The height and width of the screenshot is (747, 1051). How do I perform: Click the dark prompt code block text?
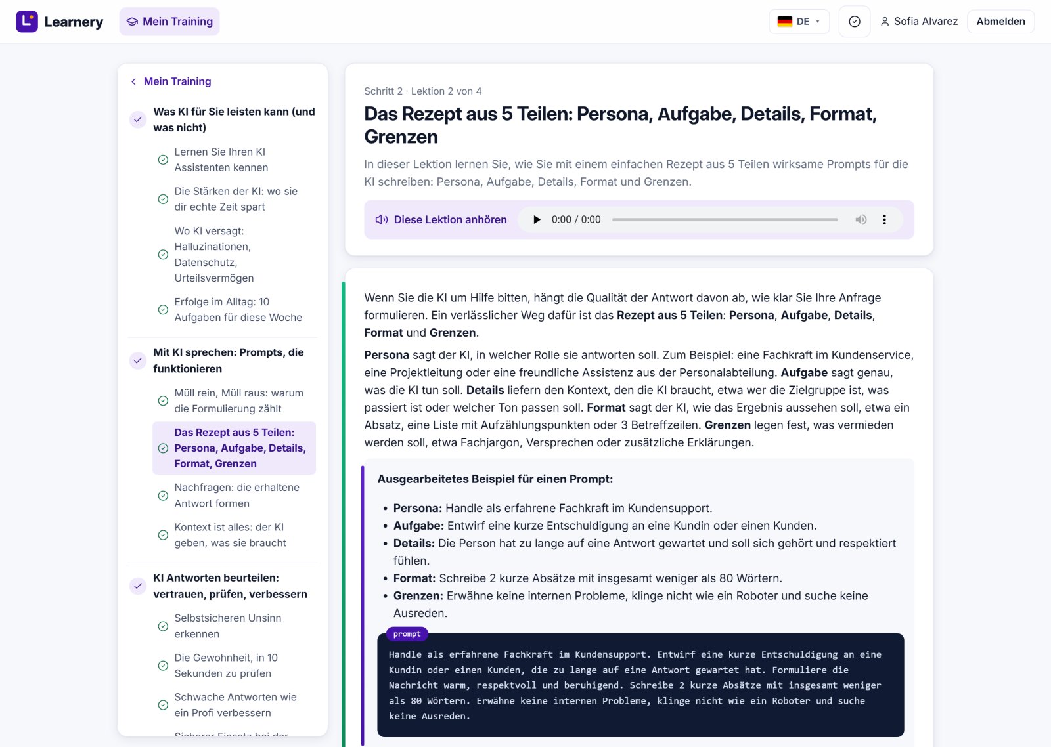click(640, 685)
